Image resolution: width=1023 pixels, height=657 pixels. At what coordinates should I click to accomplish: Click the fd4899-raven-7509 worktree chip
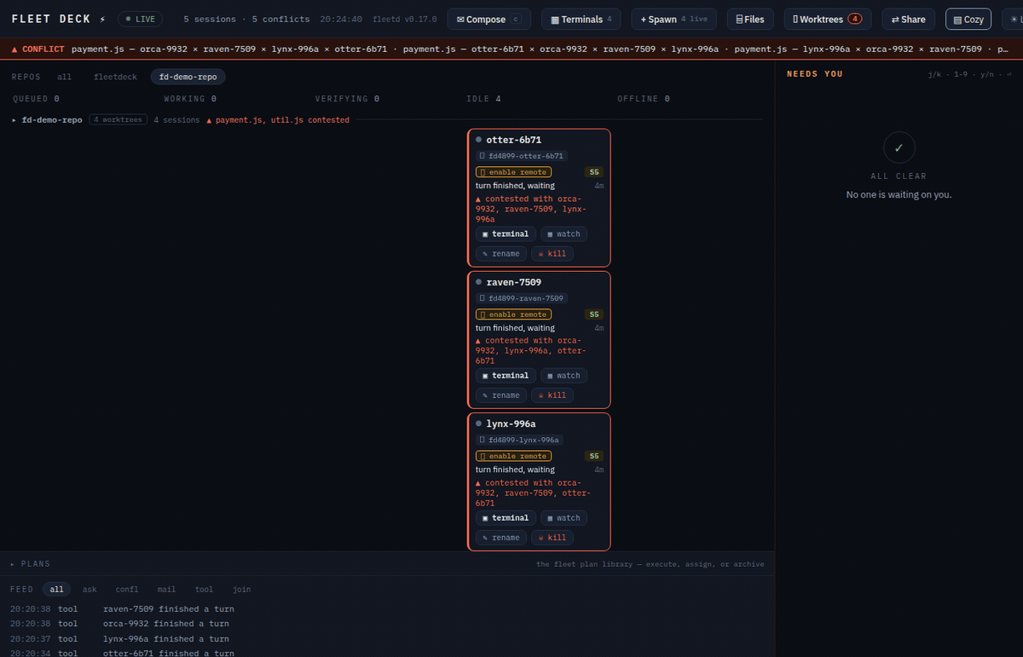point(522,298)
